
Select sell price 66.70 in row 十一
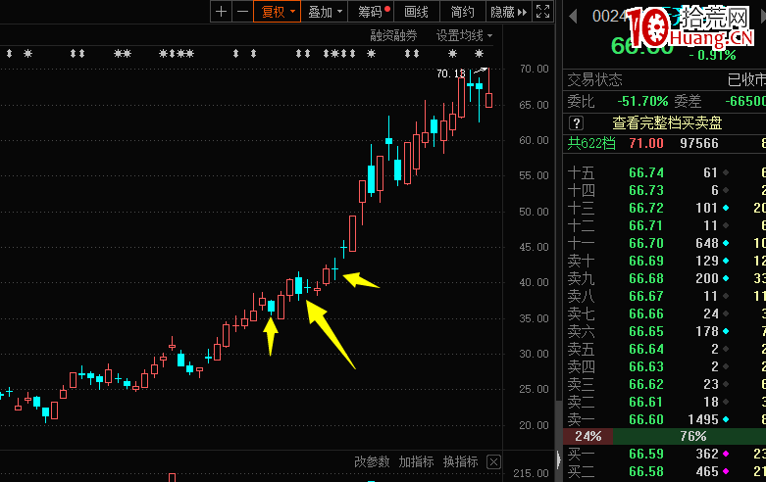click(x=645, y=243)
